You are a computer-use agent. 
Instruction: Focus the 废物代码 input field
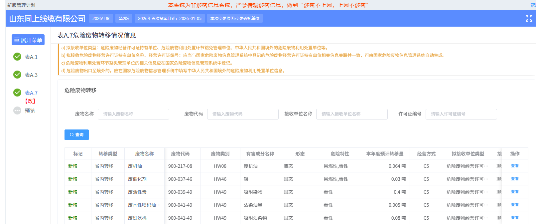[243, 114]
